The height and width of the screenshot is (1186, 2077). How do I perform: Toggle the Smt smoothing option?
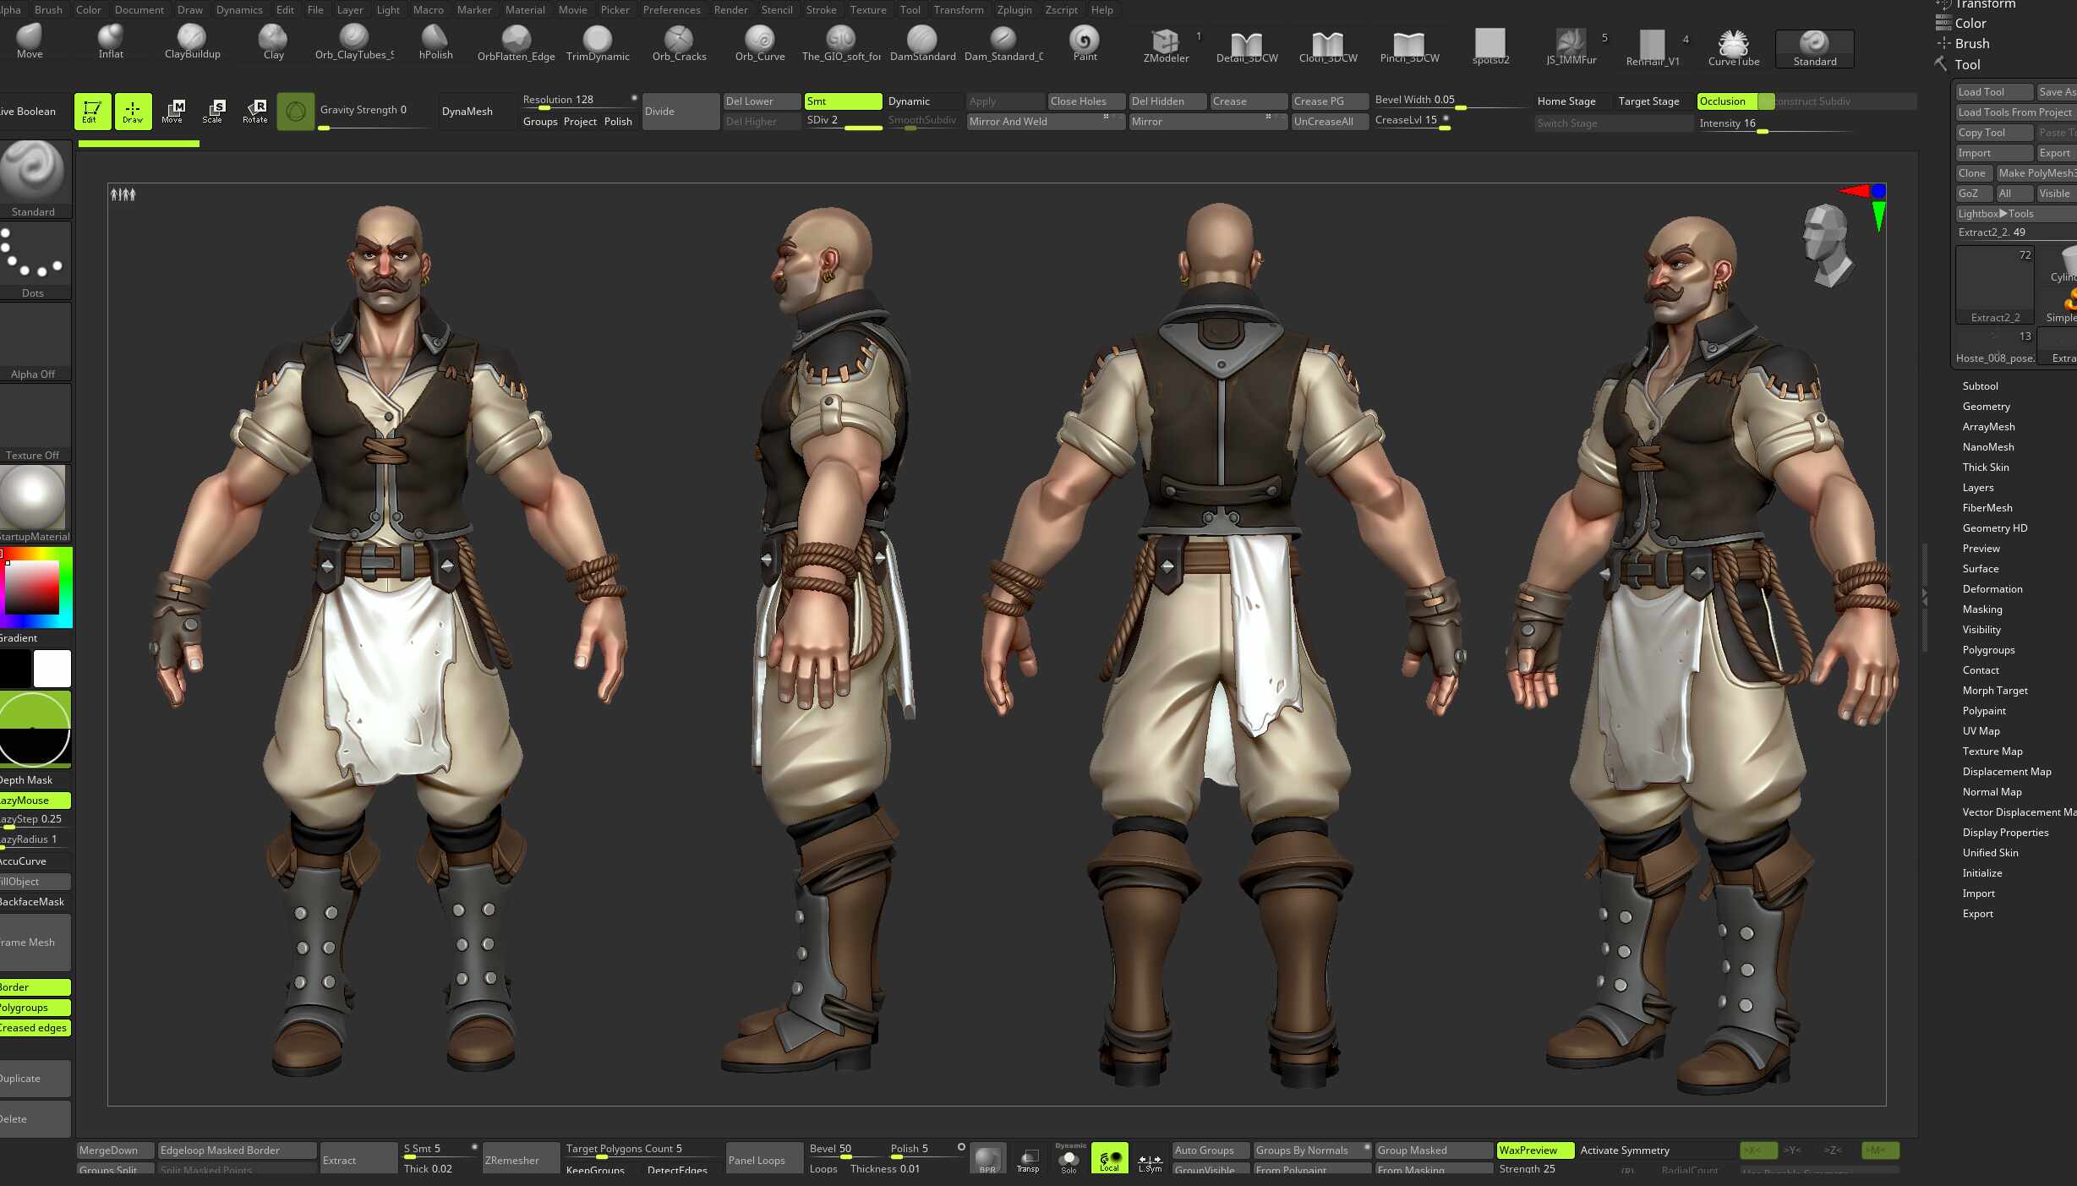click(x=842, y=101)
